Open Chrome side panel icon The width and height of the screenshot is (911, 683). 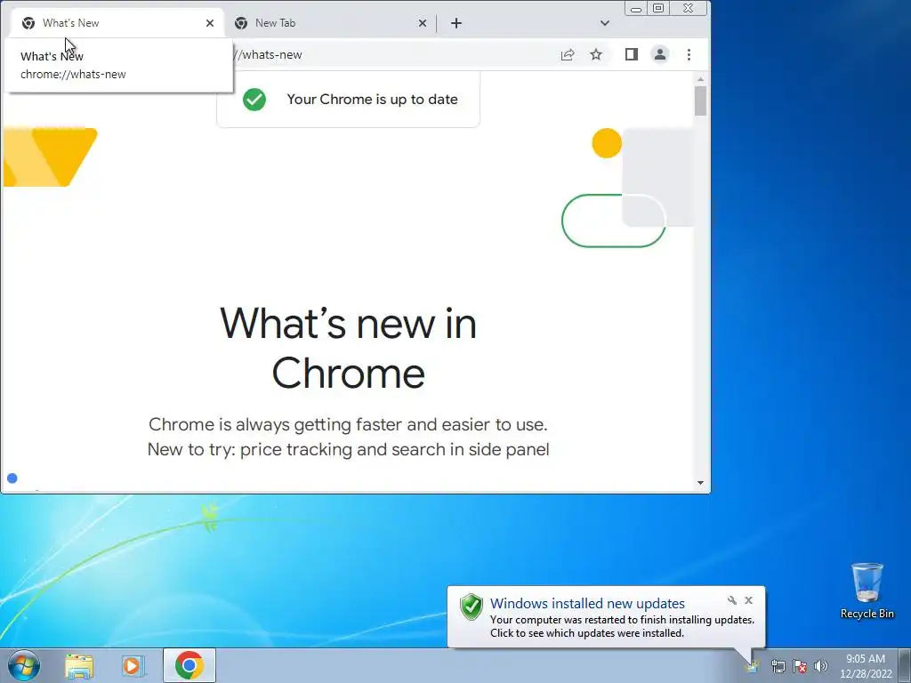tap(632, 54)
